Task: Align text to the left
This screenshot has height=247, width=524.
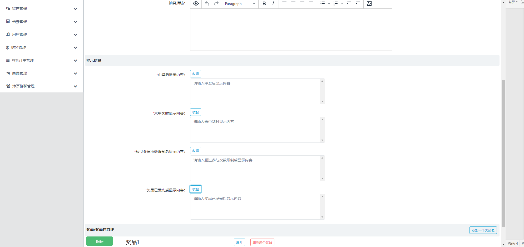Action: coord(284,4)
